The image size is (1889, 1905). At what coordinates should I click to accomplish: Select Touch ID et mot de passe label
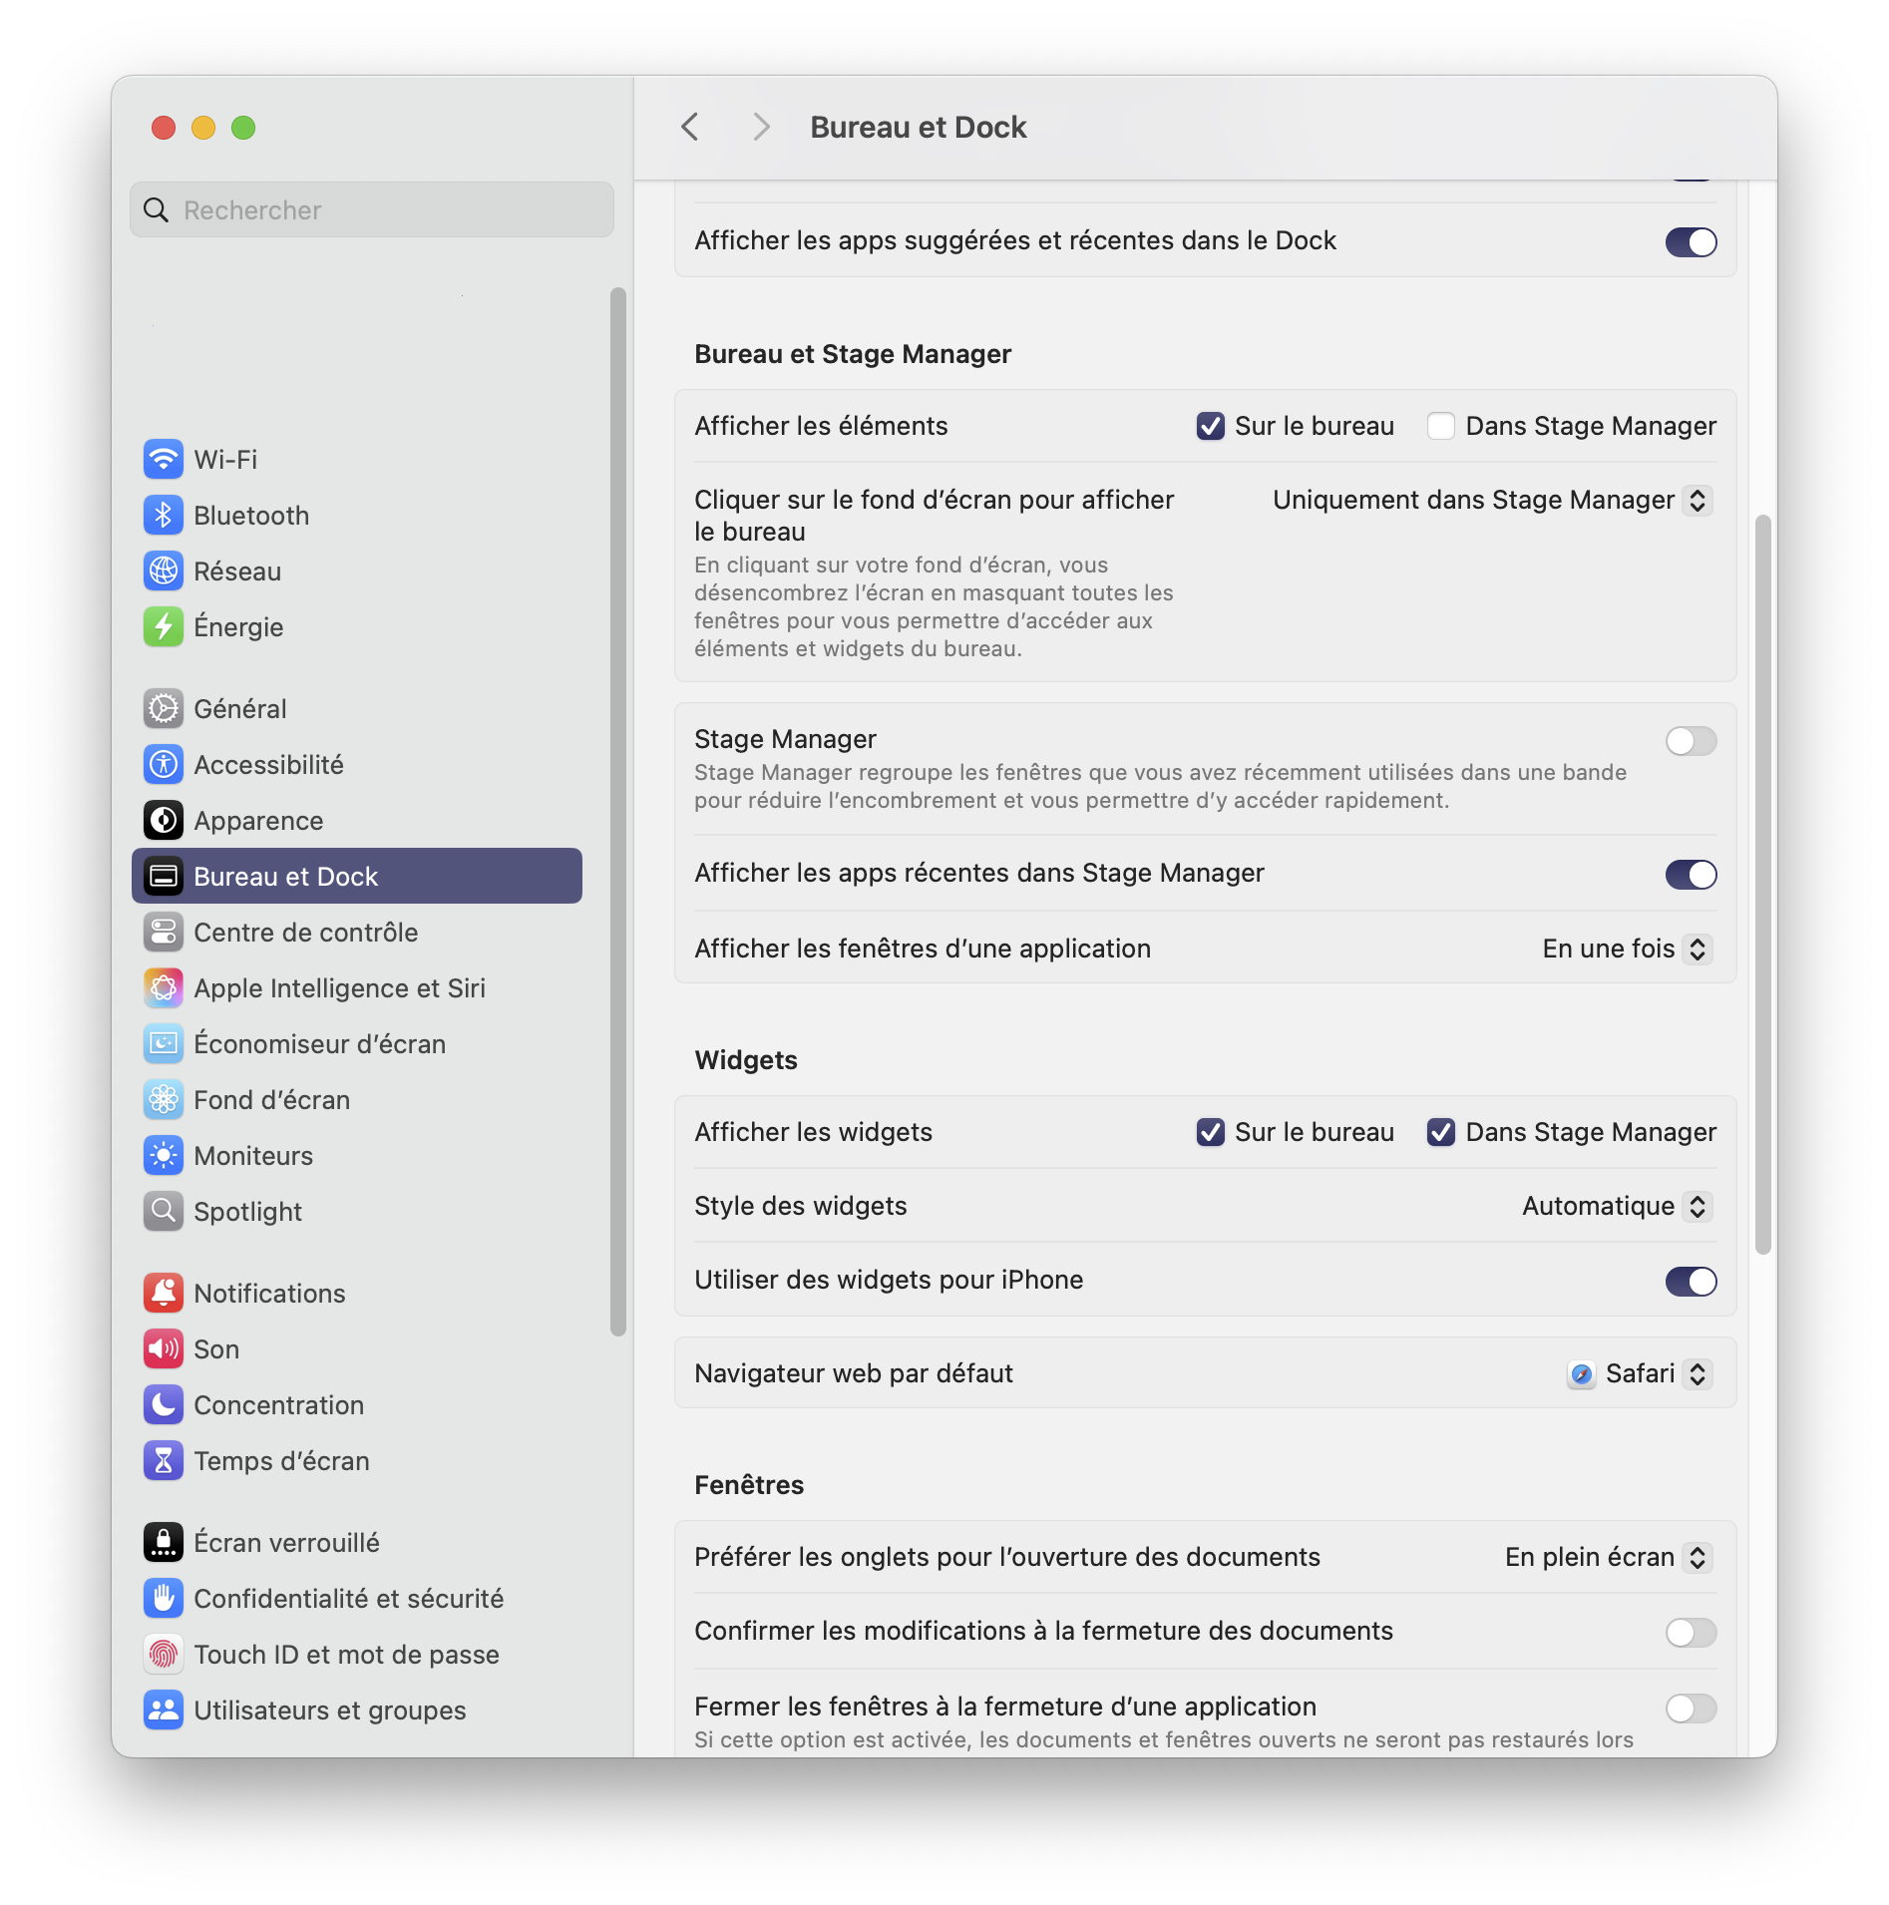click(x=347, y=1655)
